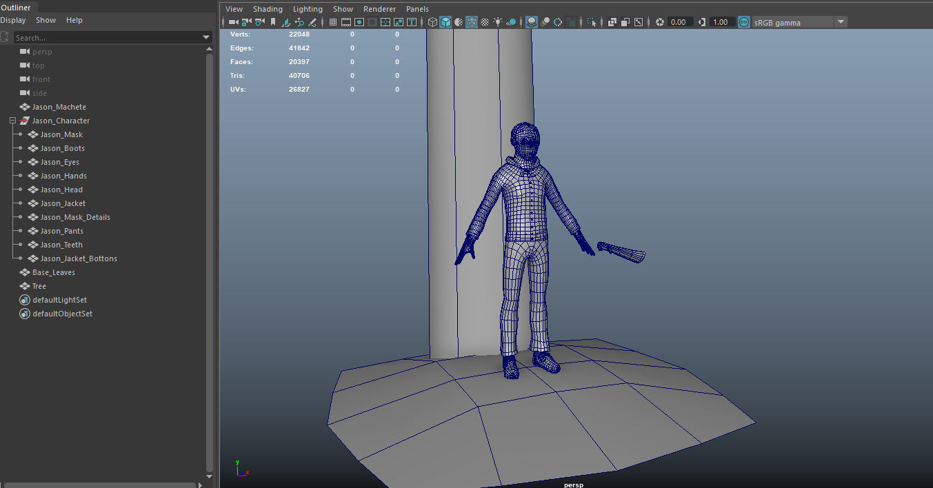Open the viewport Show menu
Viewport: 933px width, 488px height.
(x=343, y=9)
